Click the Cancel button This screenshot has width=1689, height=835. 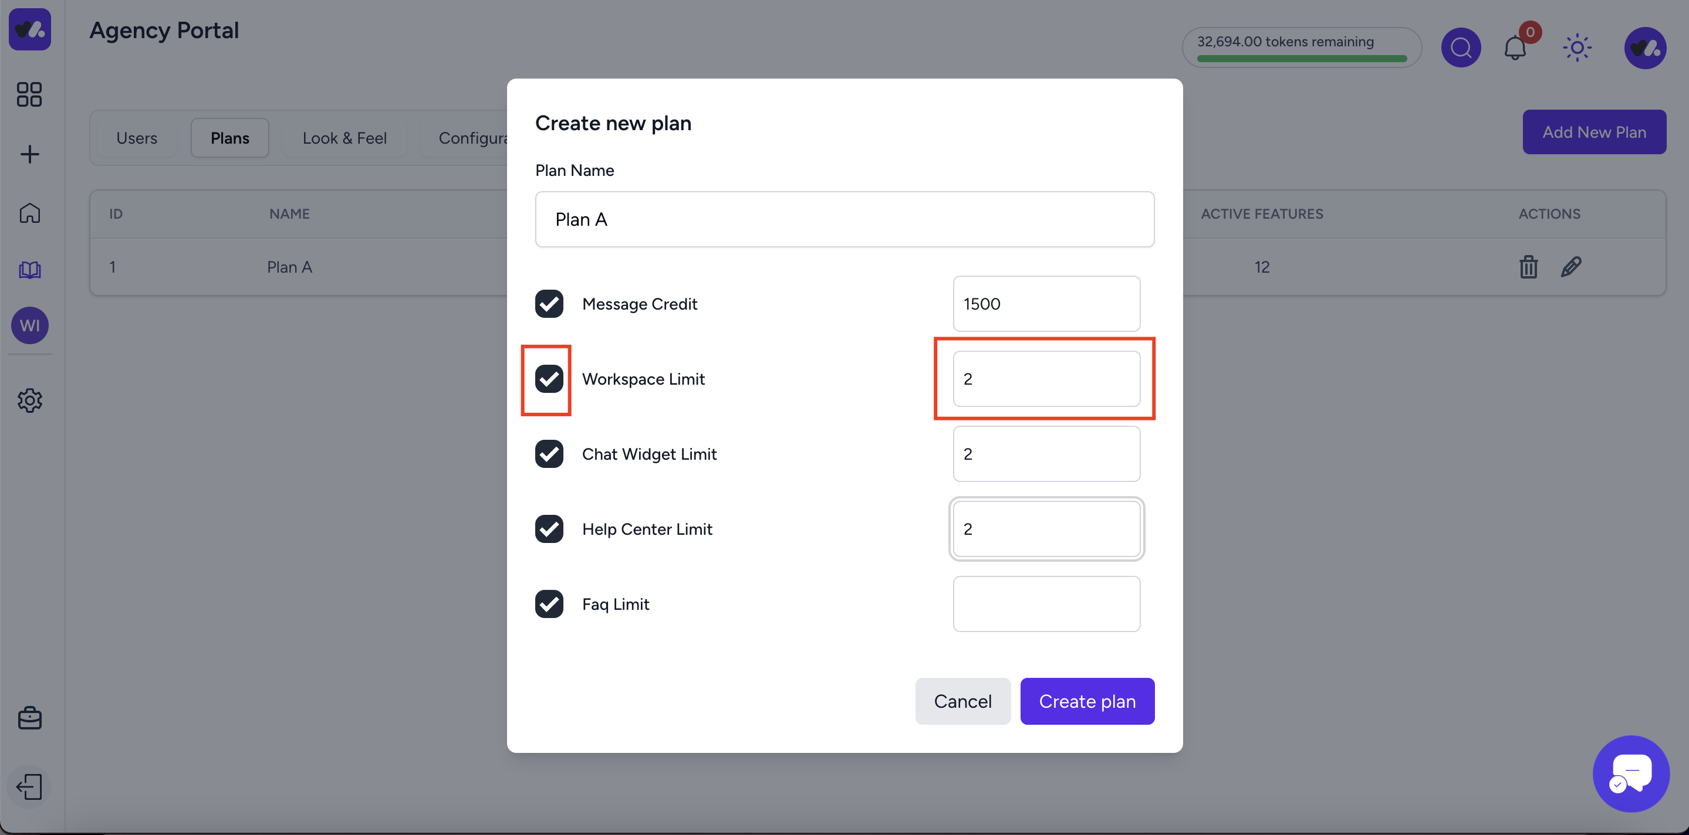click(962, 701)
